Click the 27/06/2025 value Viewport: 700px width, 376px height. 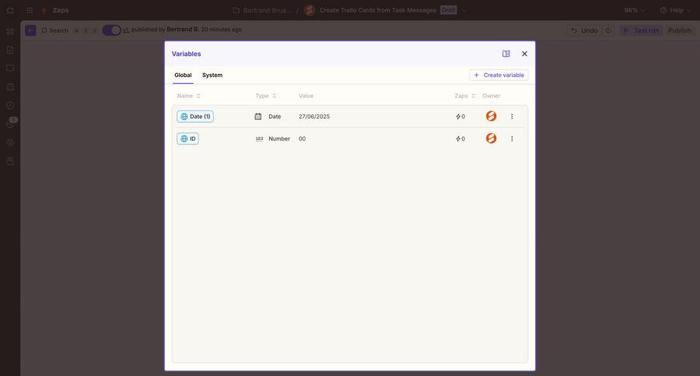pyautogui.click(x=314, y=117)
